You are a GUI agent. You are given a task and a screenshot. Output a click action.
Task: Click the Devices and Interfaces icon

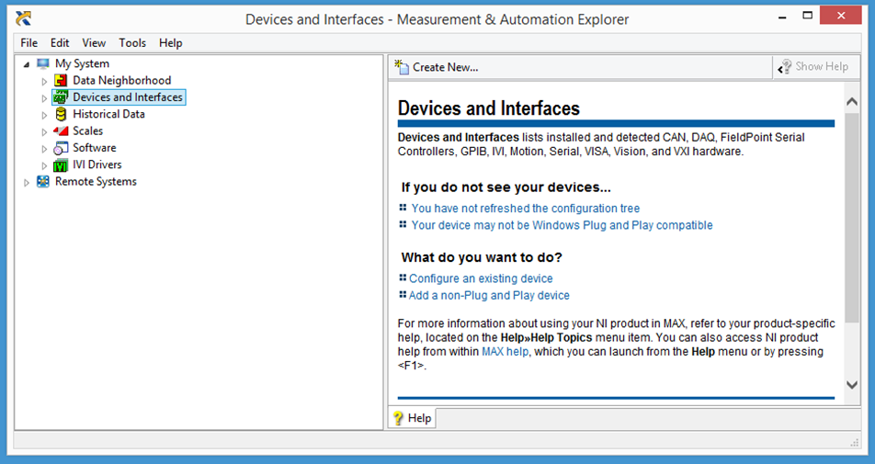pyautogui.click(x=61, y=97)
